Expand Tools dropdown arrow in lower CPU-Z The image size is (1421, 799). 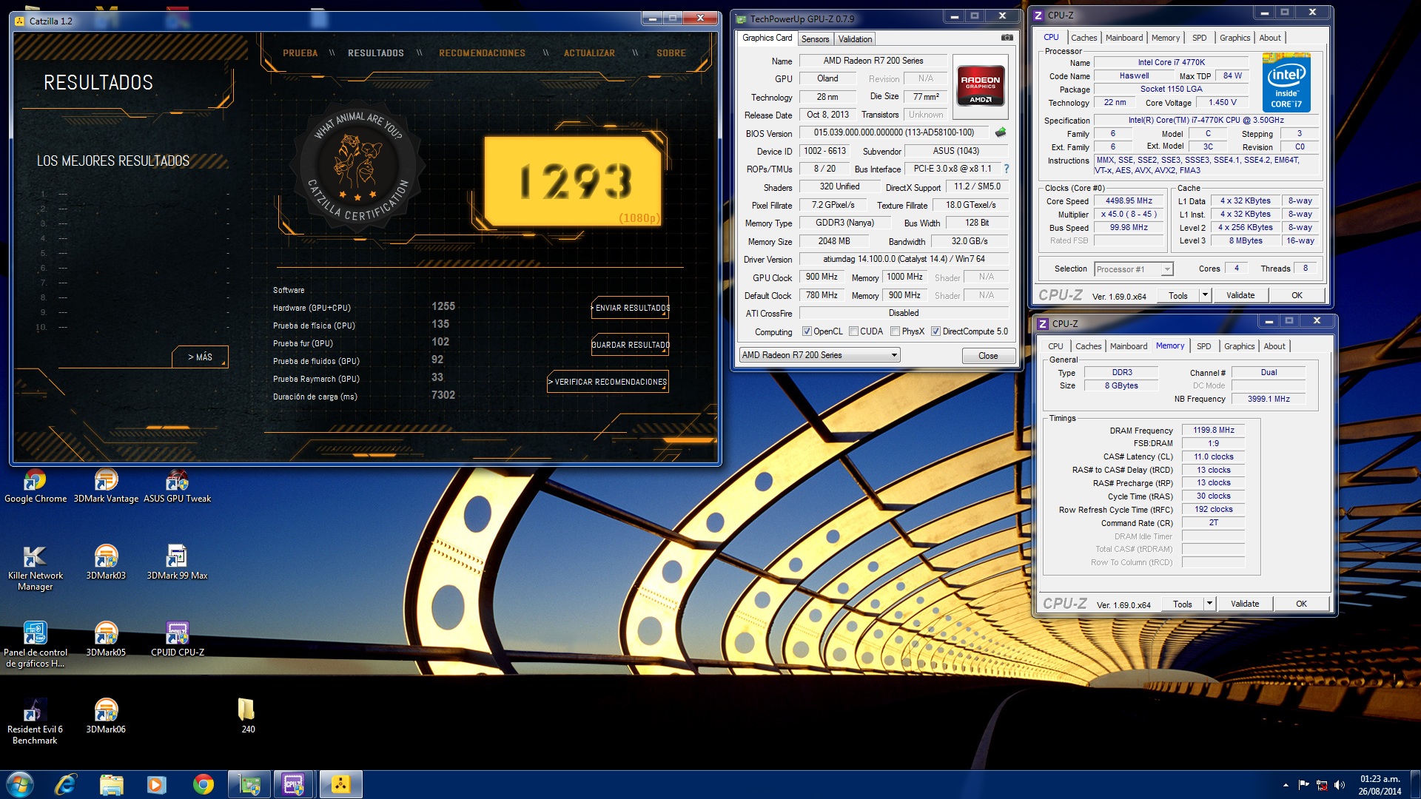(1209, 604)
